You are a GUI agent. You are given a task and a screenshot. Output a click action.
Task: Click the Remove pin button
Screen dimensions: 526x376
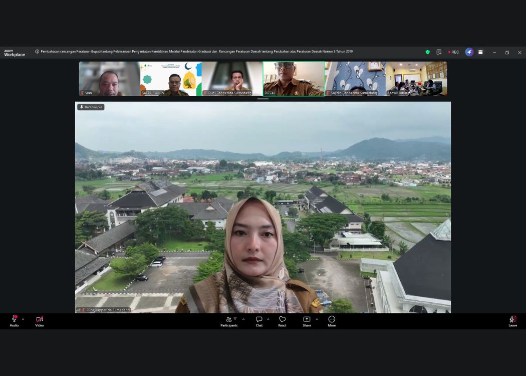point(91,107)
